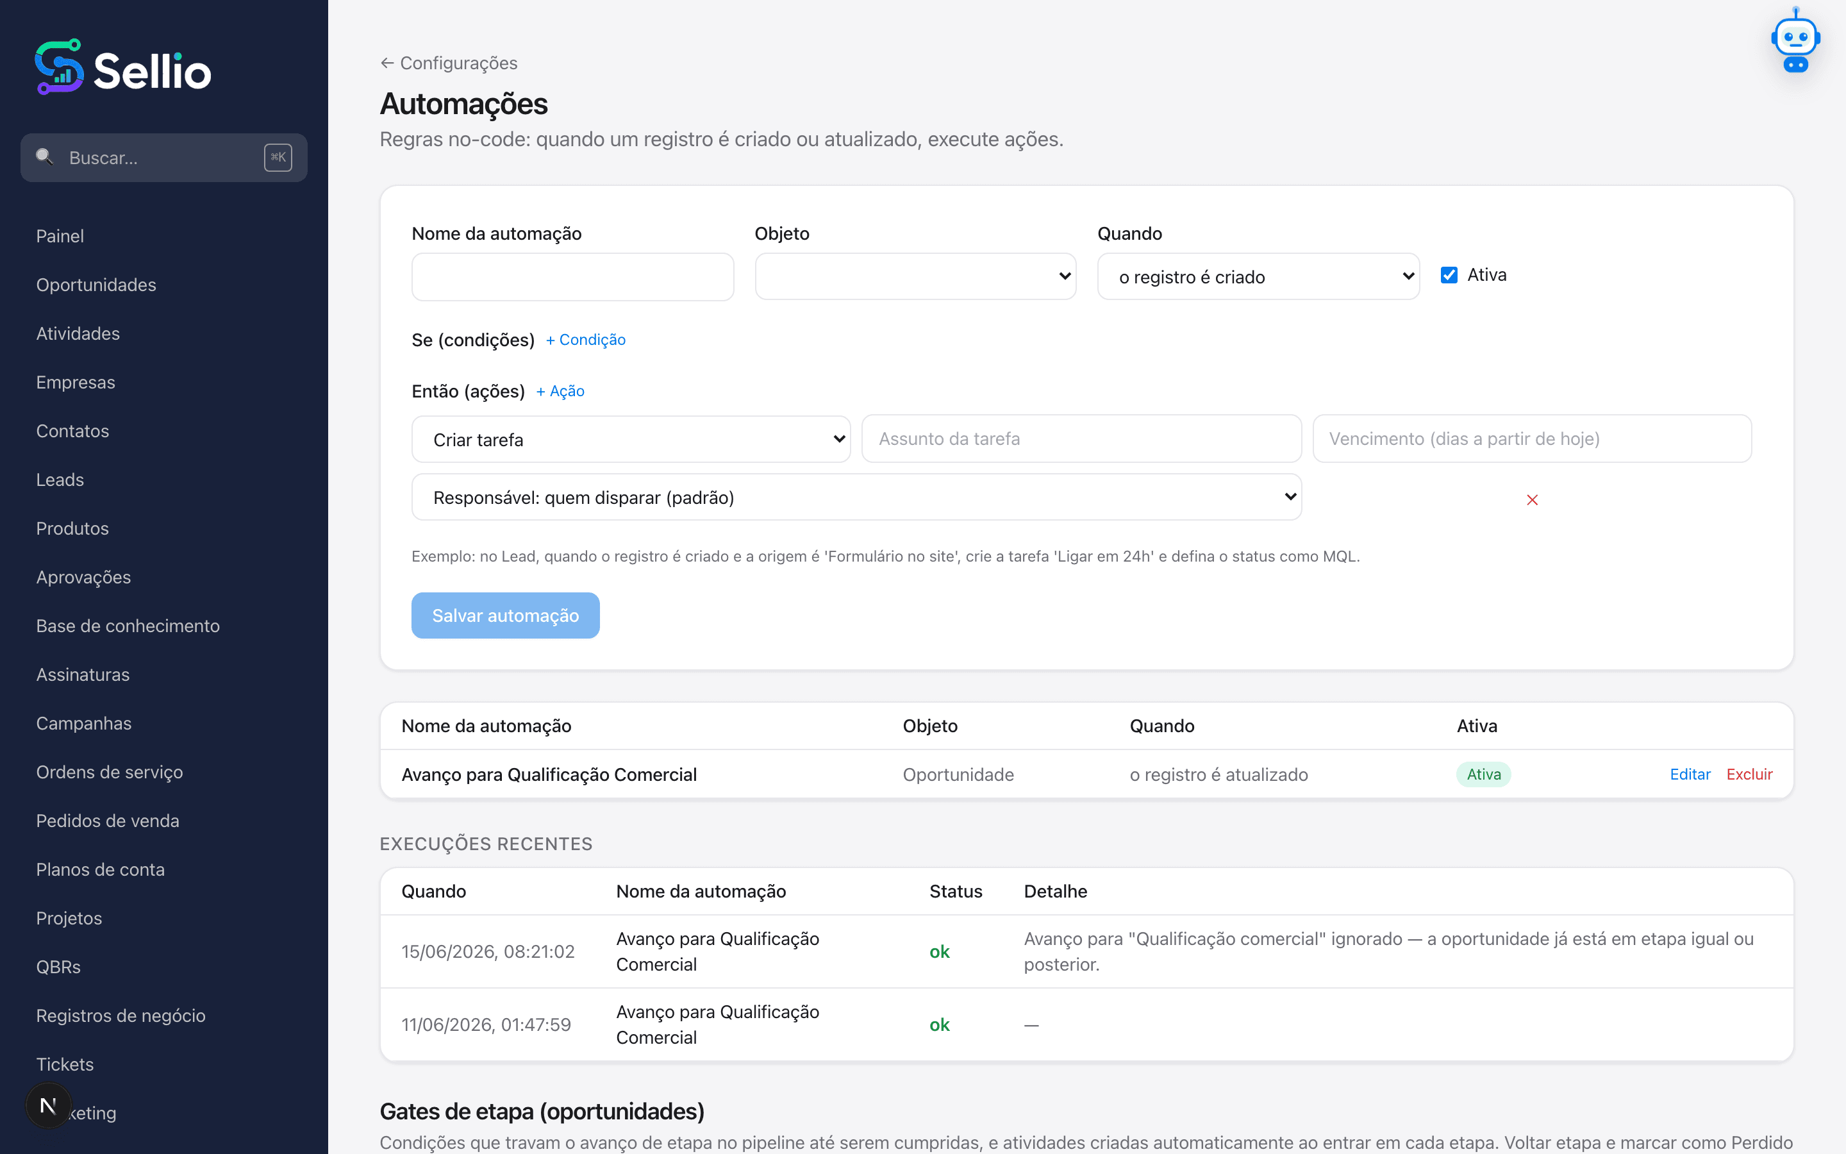The image size is (1846, 1154).
Task: Go back to Configurações
Action: (449, 63)
